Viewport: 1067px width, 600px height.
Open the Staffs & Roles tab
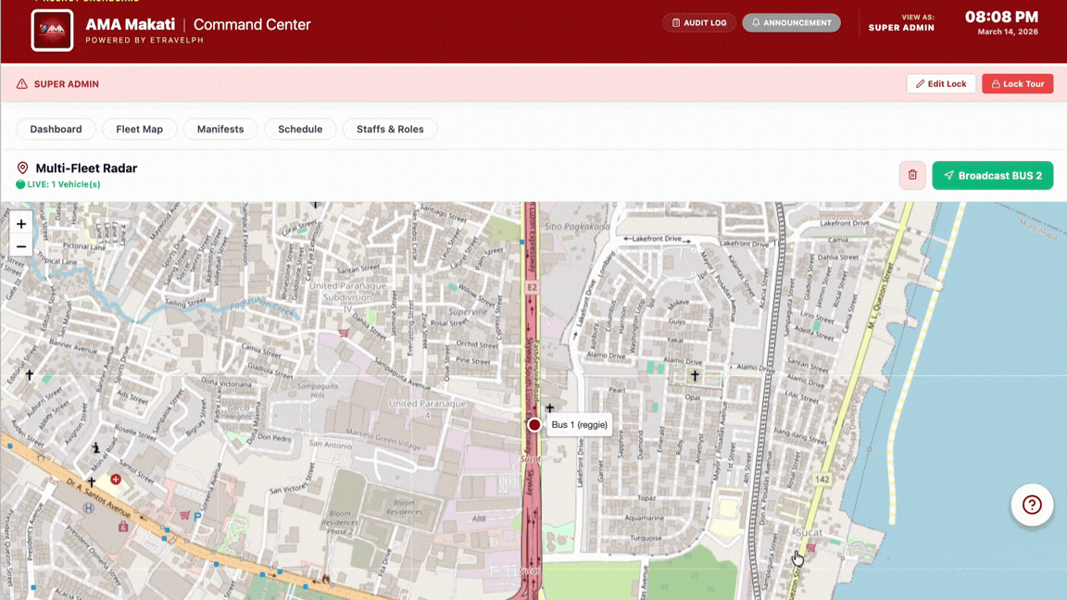[390, 129]
